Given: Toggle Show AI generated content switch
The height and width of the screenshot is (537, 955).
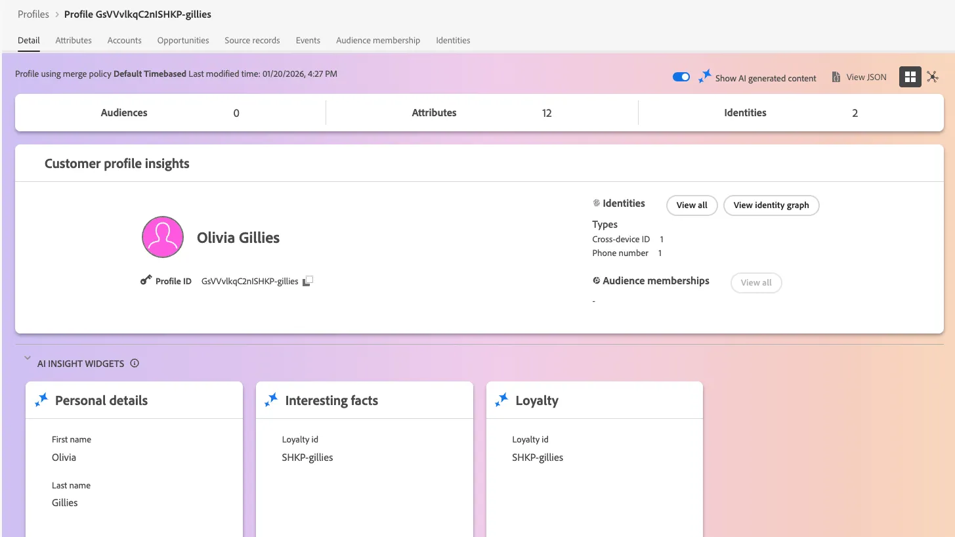Looking at the screenshot, I should (681, 77).
